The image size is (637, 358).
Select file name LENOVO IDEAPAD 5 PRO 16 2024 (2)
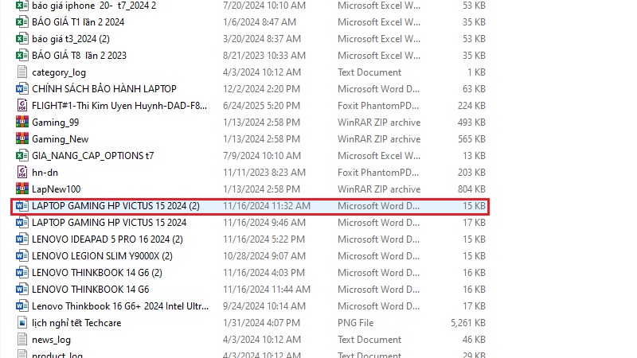107,239
